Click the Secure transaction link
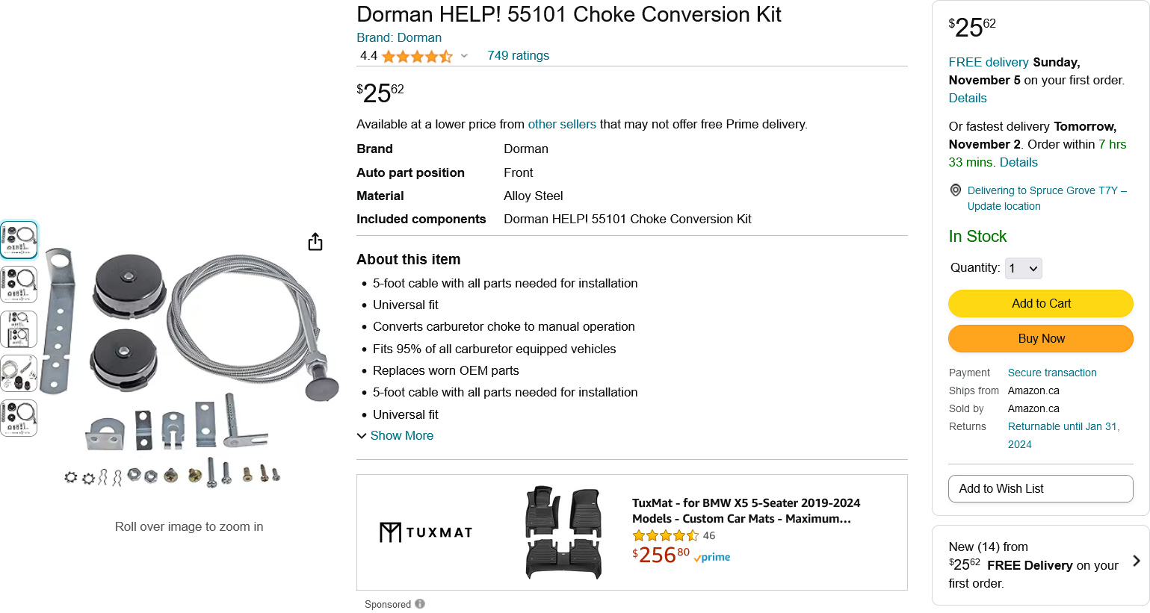The width and height of the screenshot is (1150, 613). pyautogui.click(x=1051, y=373)
